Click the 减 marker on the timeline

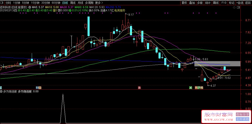(x=191, y=88)
